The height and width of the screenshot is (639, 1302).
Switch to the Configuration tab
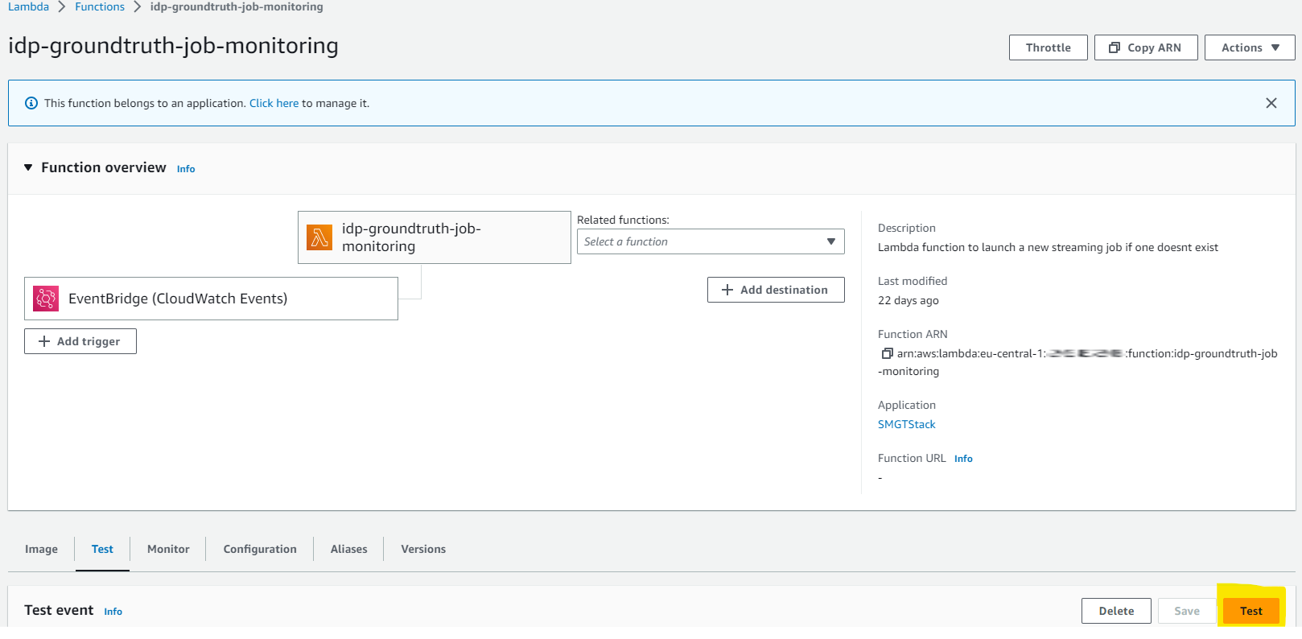click(x=260, y=549)
